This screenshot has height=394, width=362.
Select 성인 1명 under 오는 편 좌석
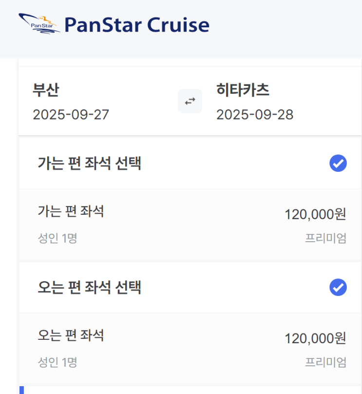click(x=57, y=362)
